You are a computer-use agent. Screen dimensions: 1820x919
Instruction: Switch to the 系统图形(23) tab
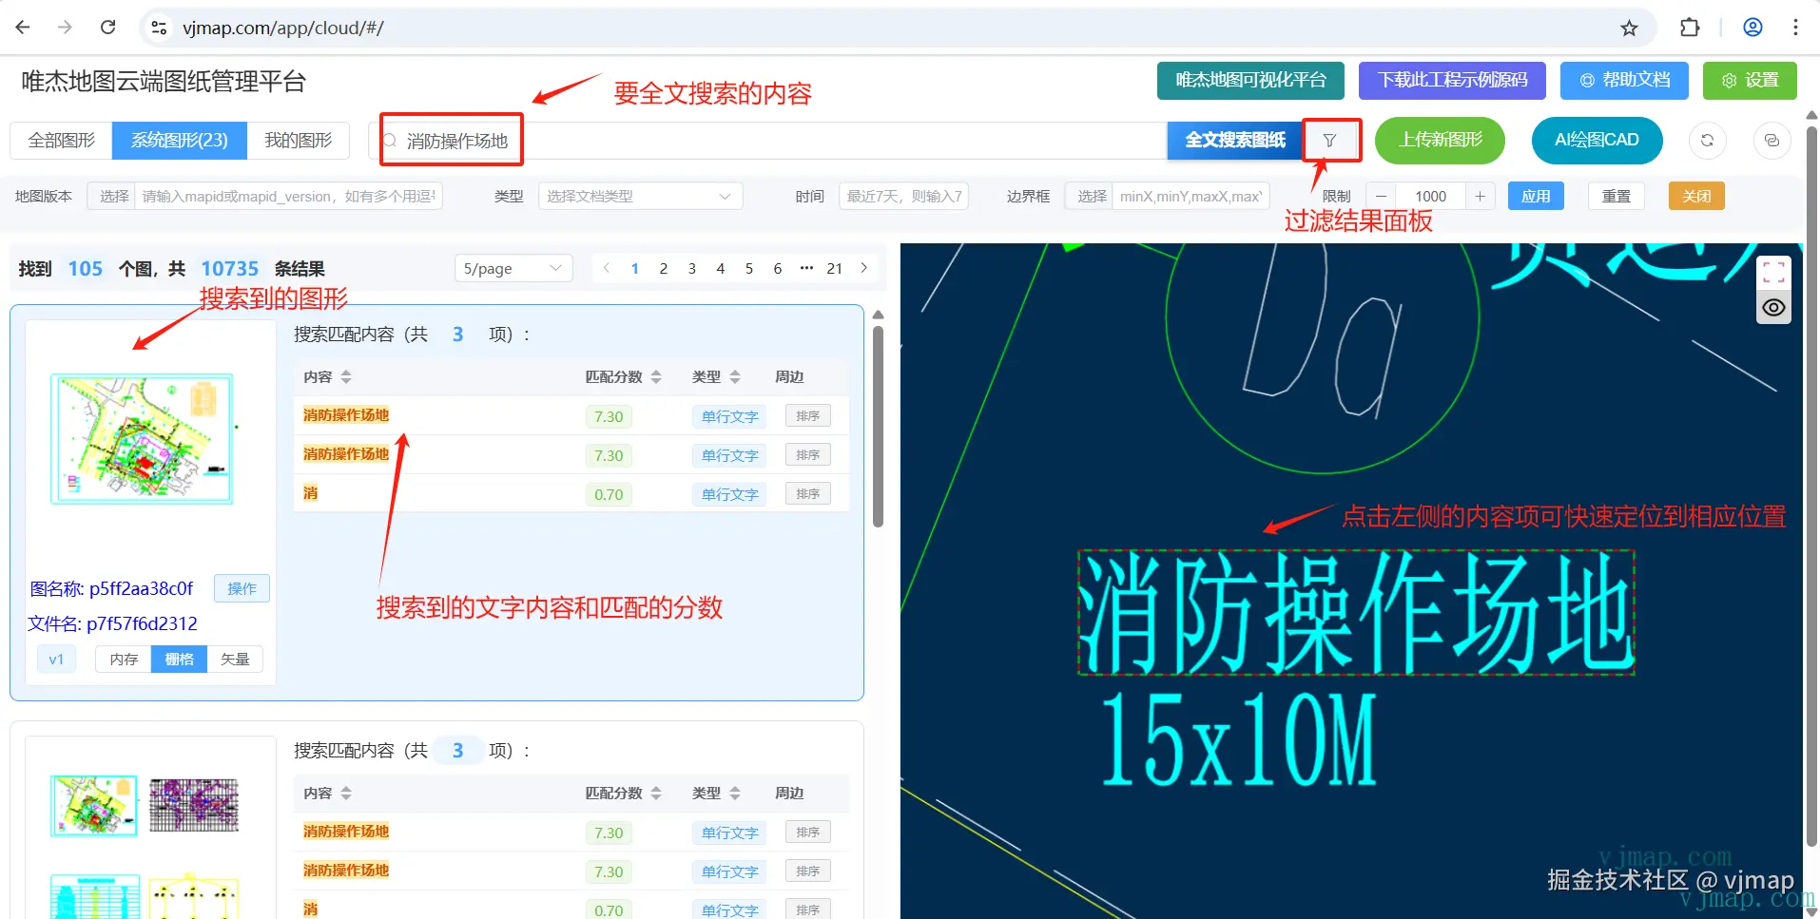pos(180,141)
